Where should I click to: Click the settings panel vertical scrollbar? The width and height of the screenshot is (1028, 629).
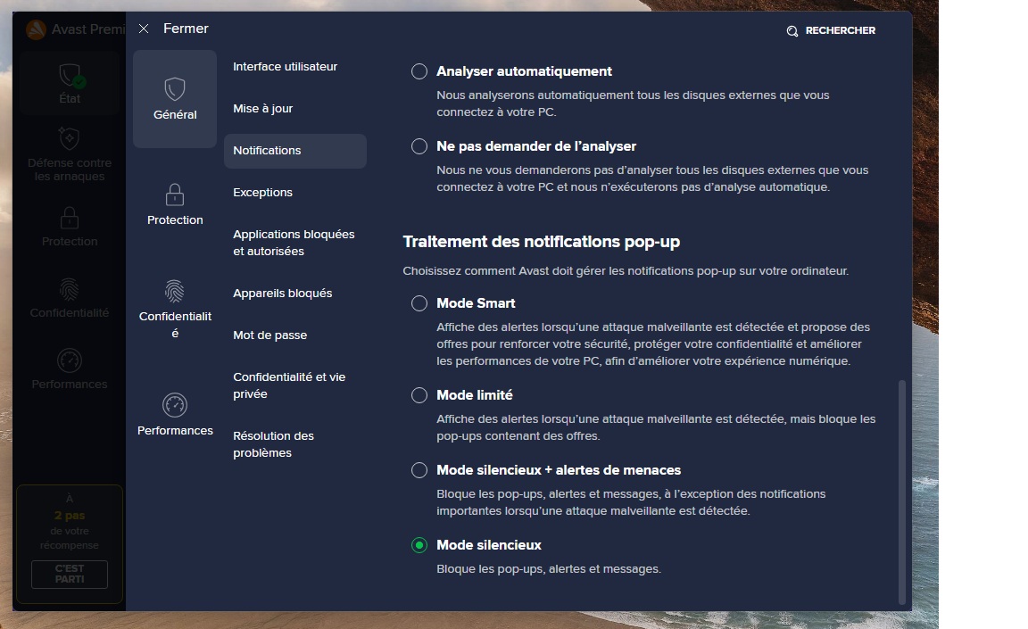point(901,492)
